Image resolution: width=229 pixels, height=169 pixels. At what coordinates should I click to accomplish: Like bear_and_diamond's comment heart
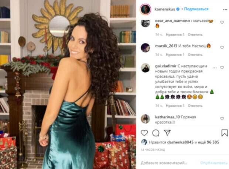click(x=222, y=23)
